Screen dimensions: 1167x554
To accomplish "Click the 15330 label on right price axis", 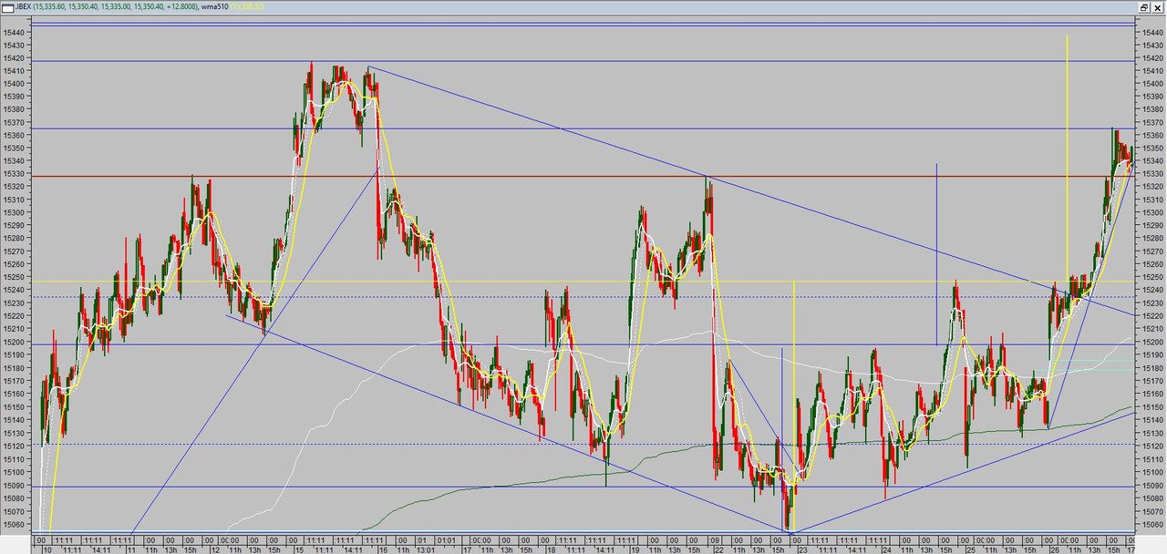I will [1151, 174].
